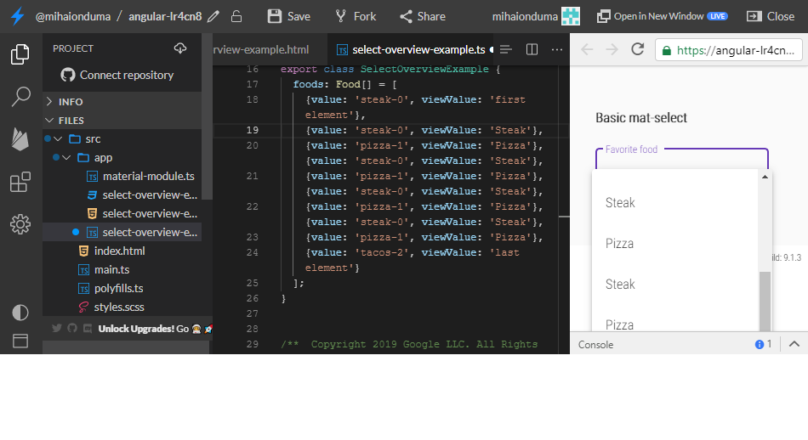Open the Search sidebar icon
The height and width of the screenshot is (440, 808).
(x=20, y=96)
